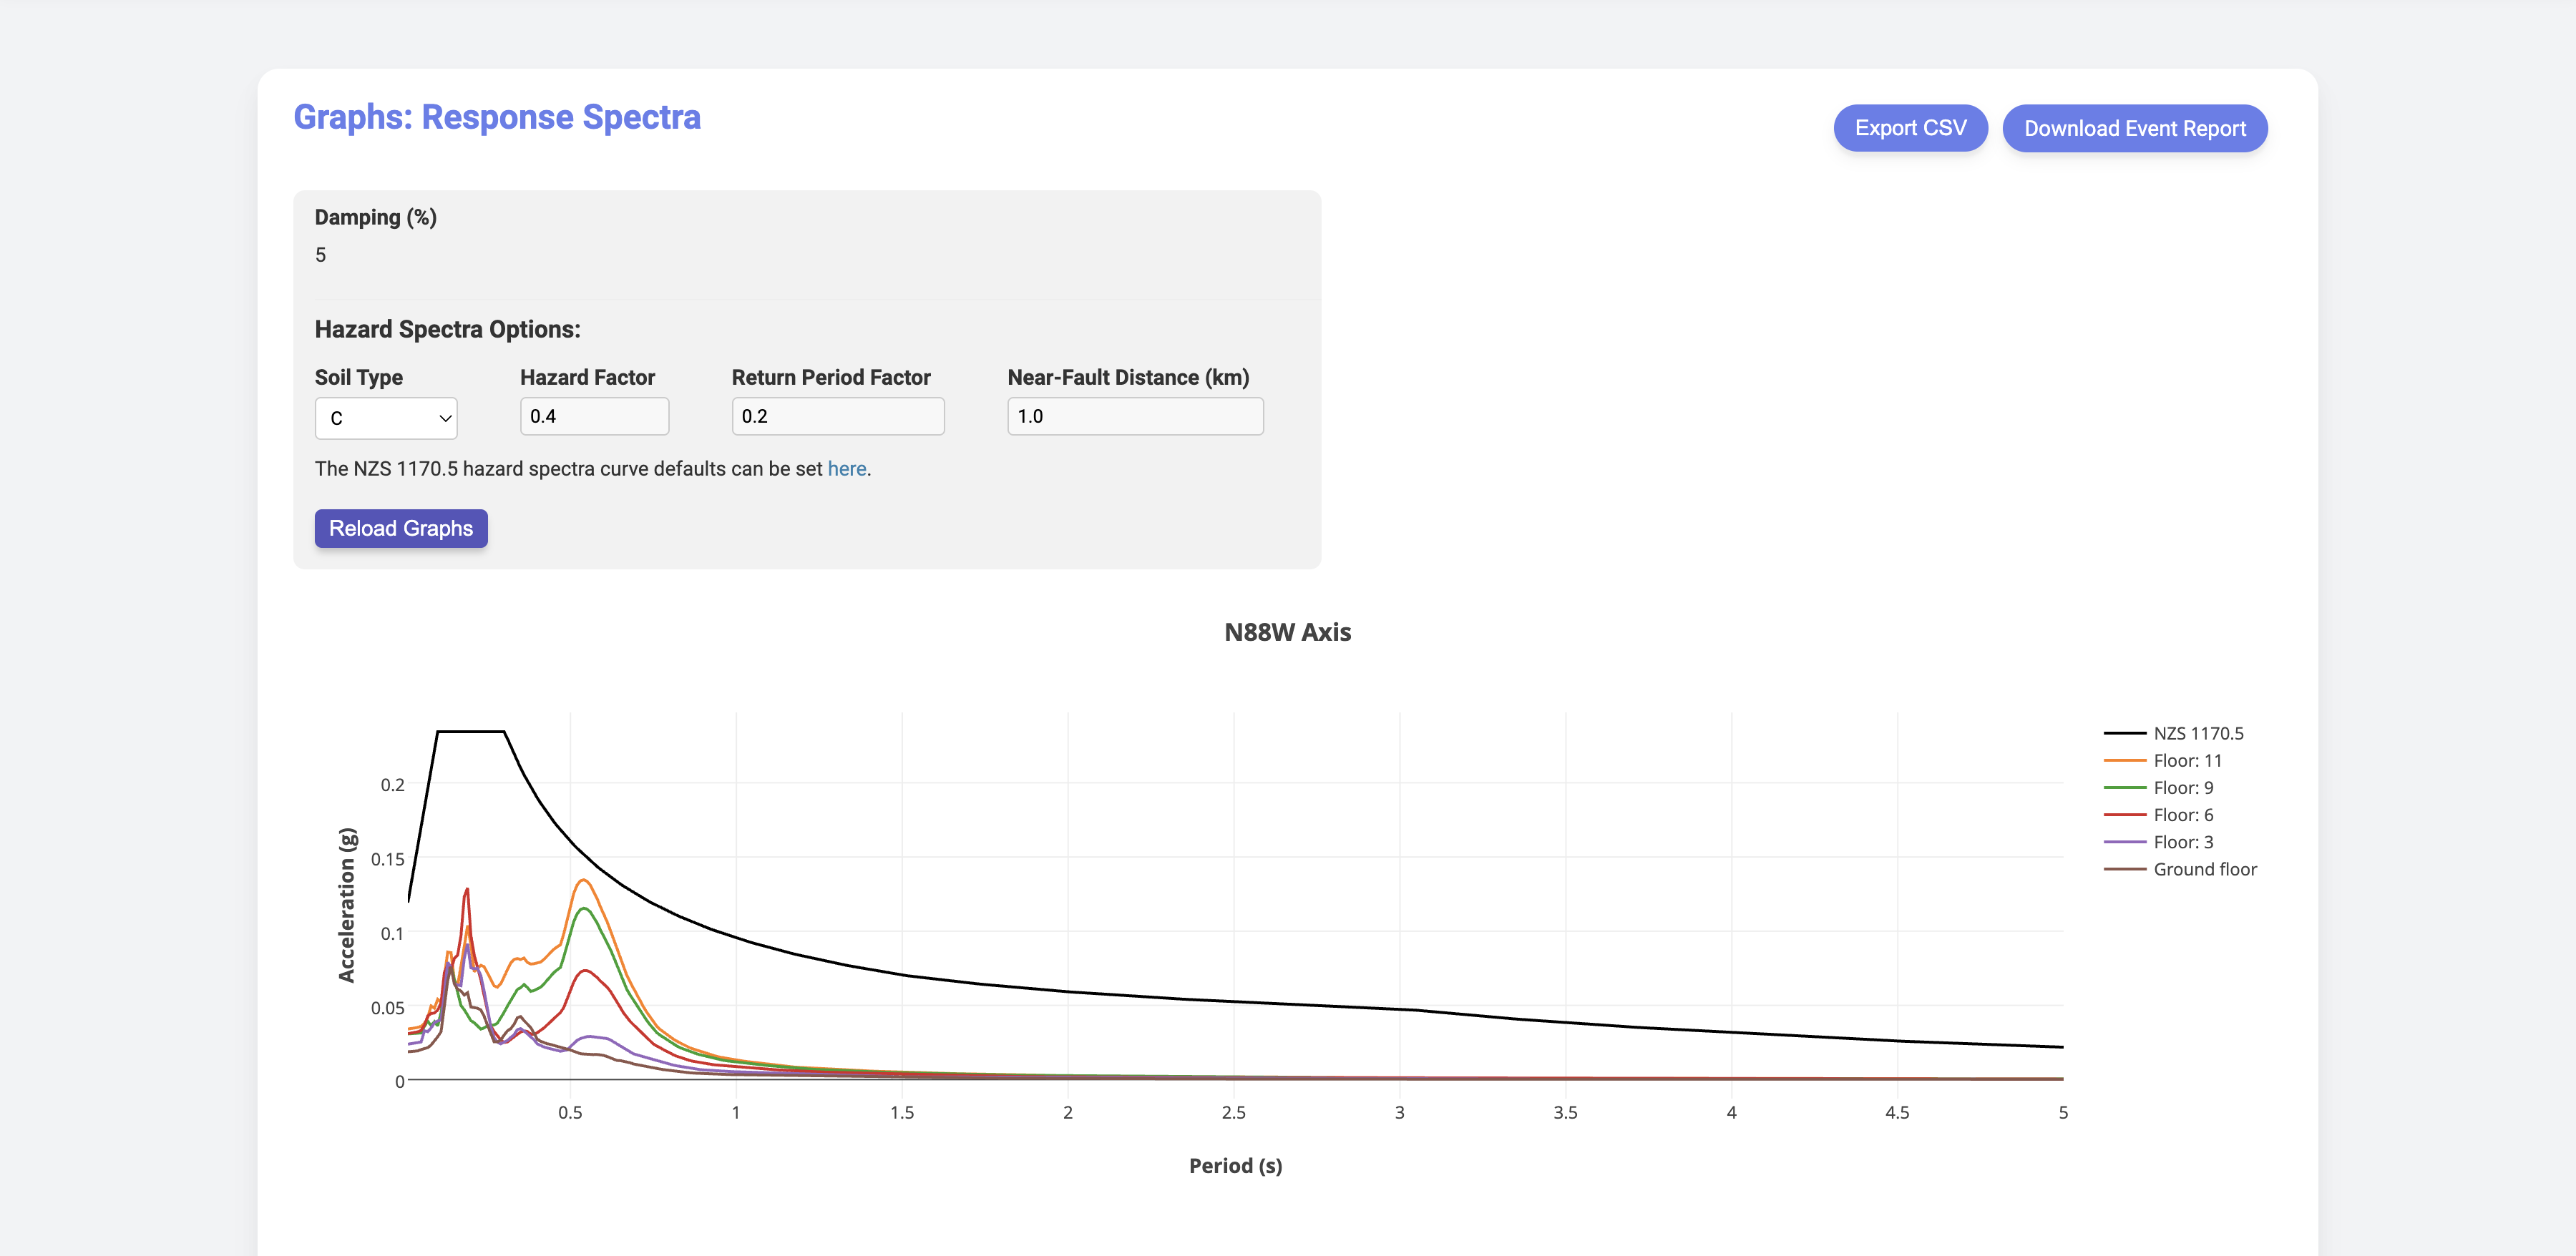Screen dimensions: 2576x1256
Task: Click the Period (s) axis label
Action: point(1235,1165)
